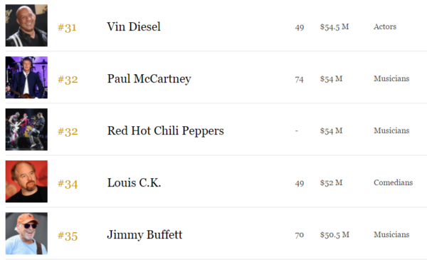Click Musicians category in Jimmy Buffett row
Image resolution: width=427 pixels, height=260 pixels.
click(391, 234)
